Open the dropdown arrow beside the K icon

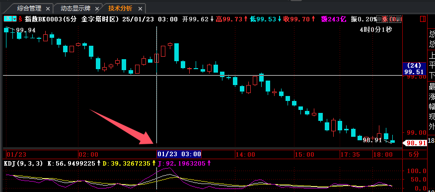tap(14, 19)
